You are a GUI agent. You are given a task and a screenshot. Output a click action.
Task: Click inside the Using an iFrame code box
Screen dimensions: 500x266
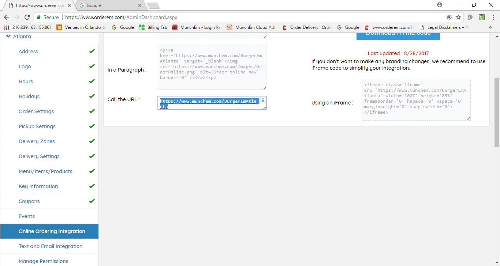416,100
